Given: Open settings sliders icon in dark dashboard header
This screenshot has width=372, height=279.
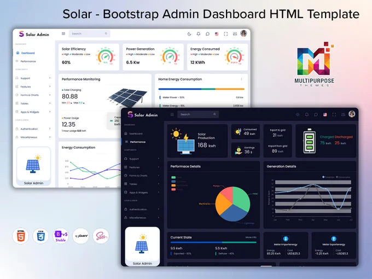Looking at the screenshot, I should coord(343,114).
